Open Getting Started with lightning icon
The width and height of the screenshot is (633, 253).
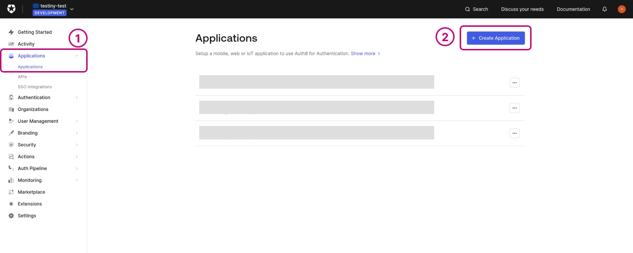11,32
